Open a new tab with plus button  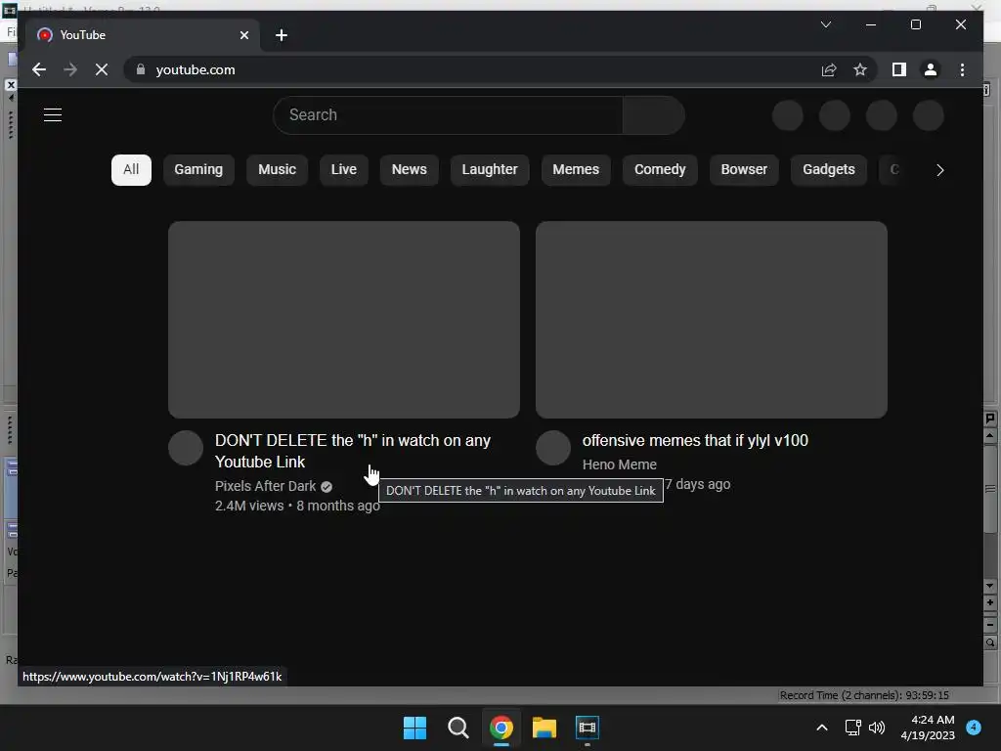[x=282, y=35]
